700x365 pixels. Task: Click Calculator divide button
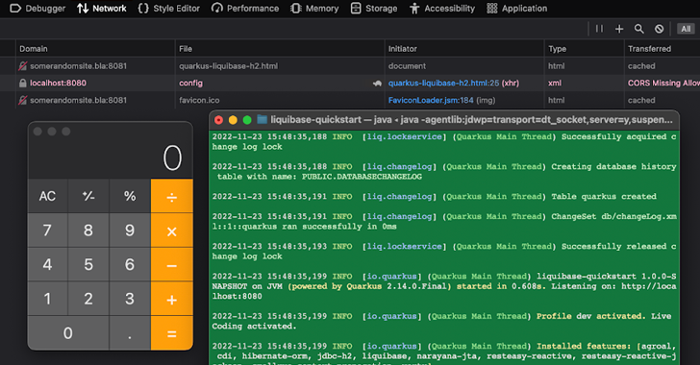(172, 196)
